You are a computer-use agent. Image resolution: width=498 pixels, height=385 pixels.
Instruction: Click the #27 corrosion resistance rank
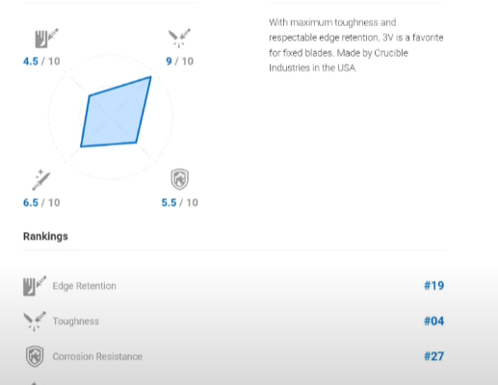[x=434, y=356]
